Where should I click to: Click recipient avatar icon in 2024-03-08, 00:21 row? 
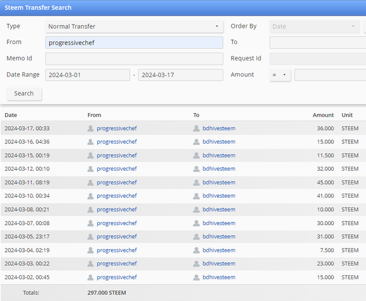(196, 210)
